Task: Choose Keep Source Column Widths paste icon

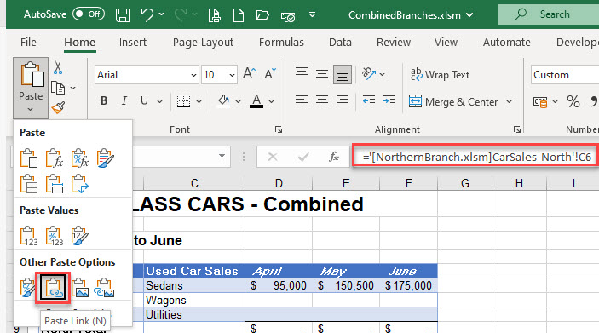Action: click(55, 184)
